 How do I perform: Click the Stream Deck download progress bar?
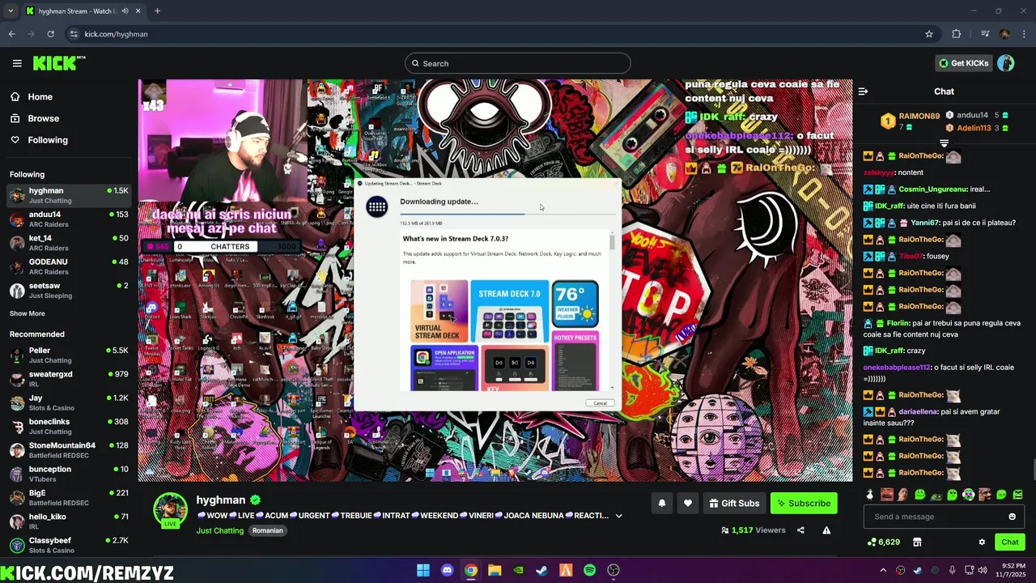pos(507,214)
